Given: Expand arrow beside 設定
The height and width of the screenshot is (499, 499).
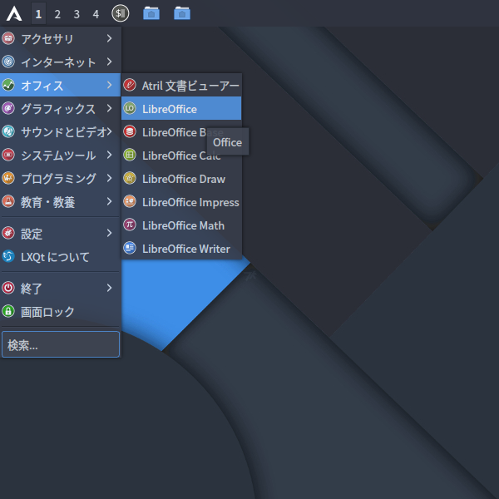Looking at the screenshot, I should point(110,233).
